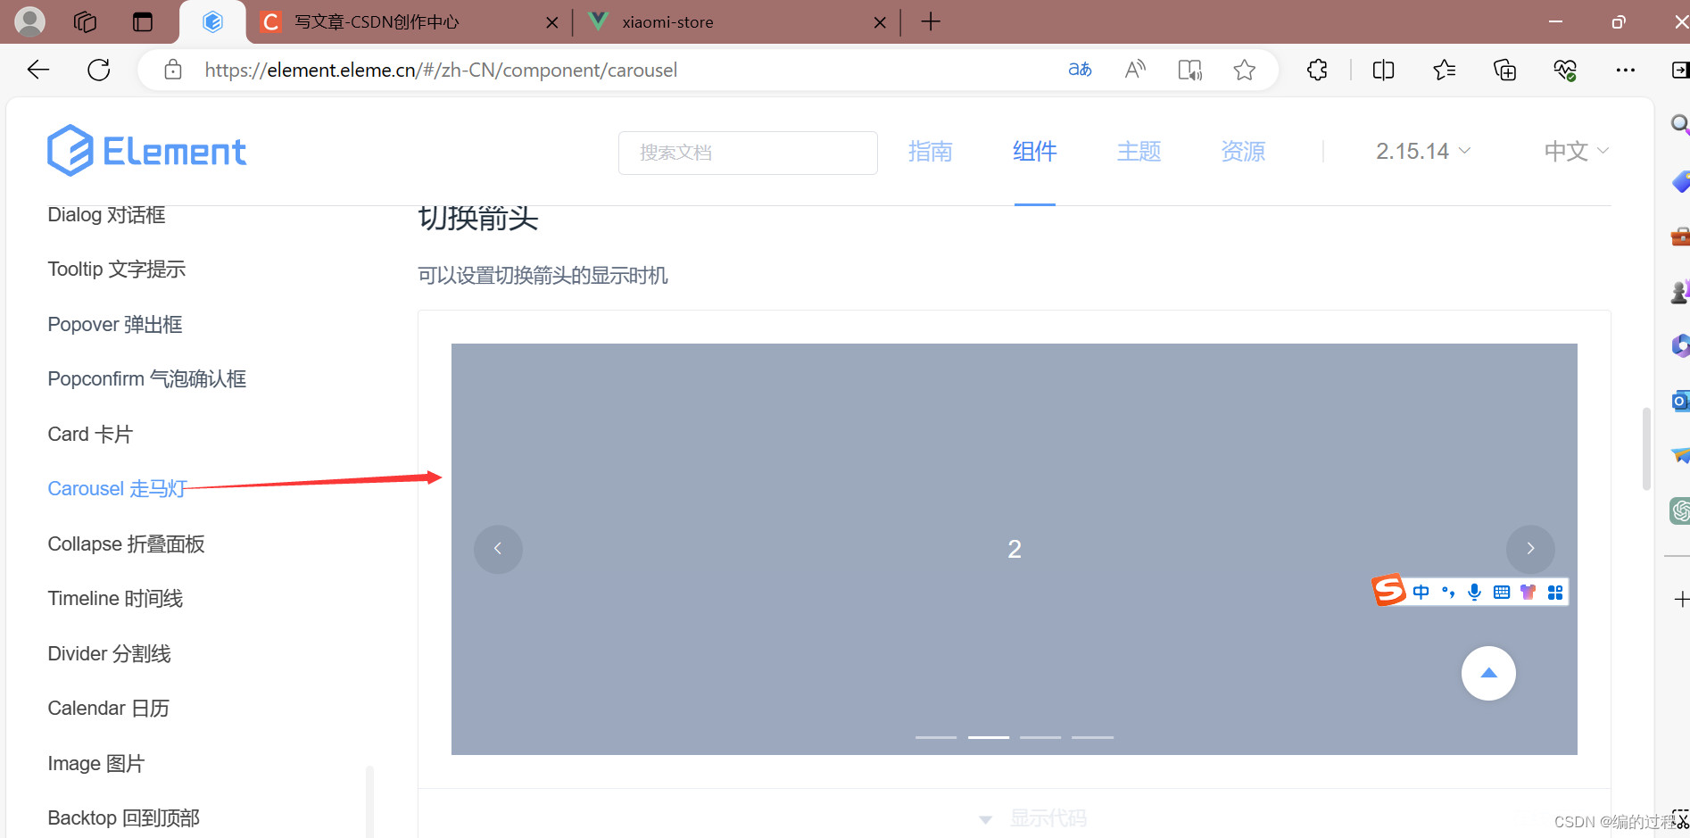1690x838 pixels.
Task: Open Popover 弹出框 sidebar link
Action: 114,324
